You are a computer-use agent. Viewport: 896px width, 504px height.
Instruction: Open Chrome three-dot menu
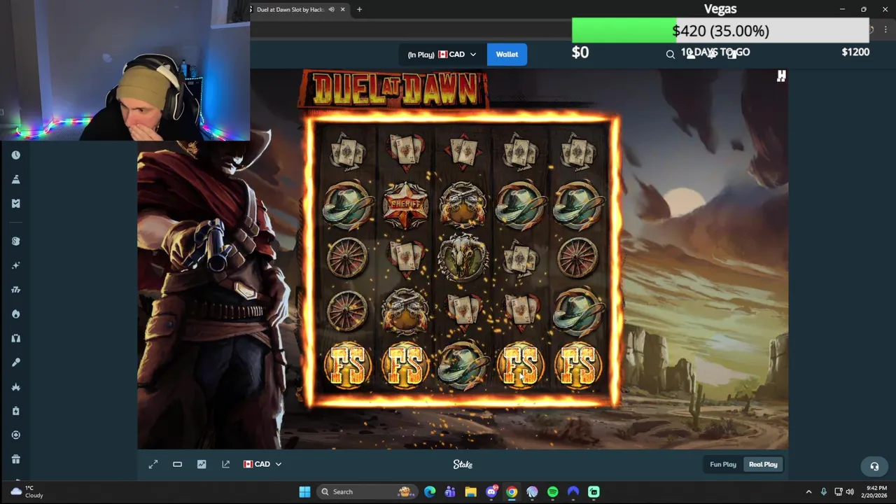(885, 30)
